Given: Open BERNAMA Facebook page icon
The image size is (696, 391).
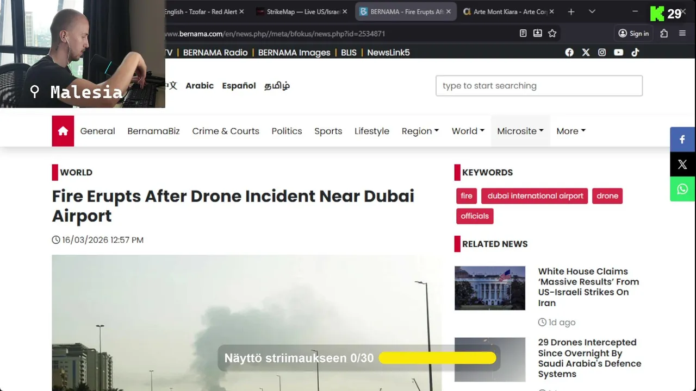Looking at the screenshot, I should point(569,53).
